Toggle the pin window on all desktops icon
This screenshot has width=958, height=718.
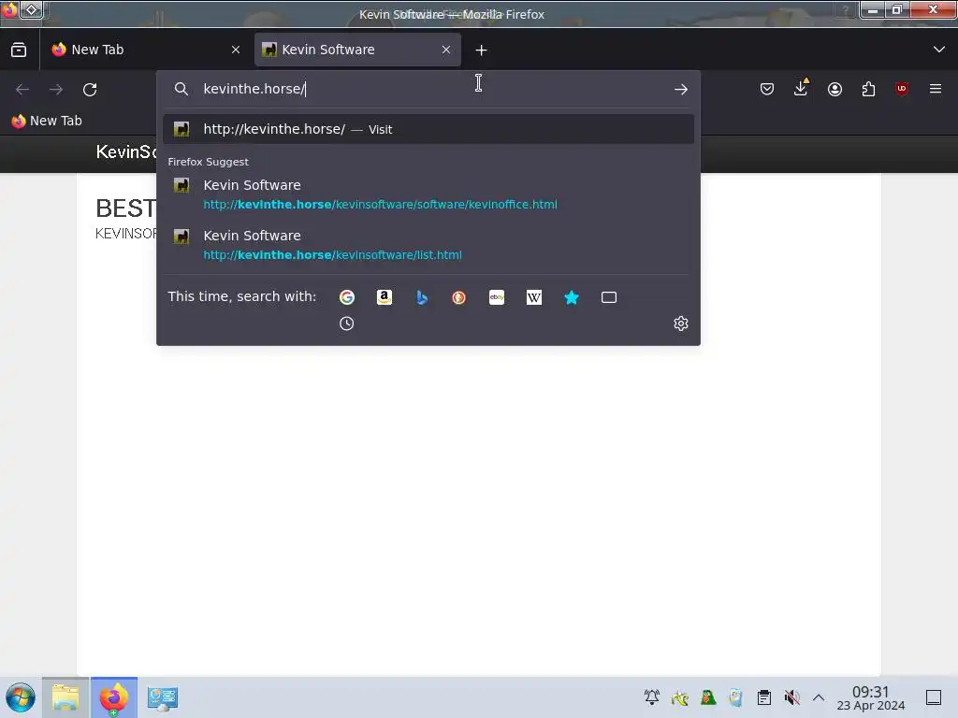pos(32,9)
